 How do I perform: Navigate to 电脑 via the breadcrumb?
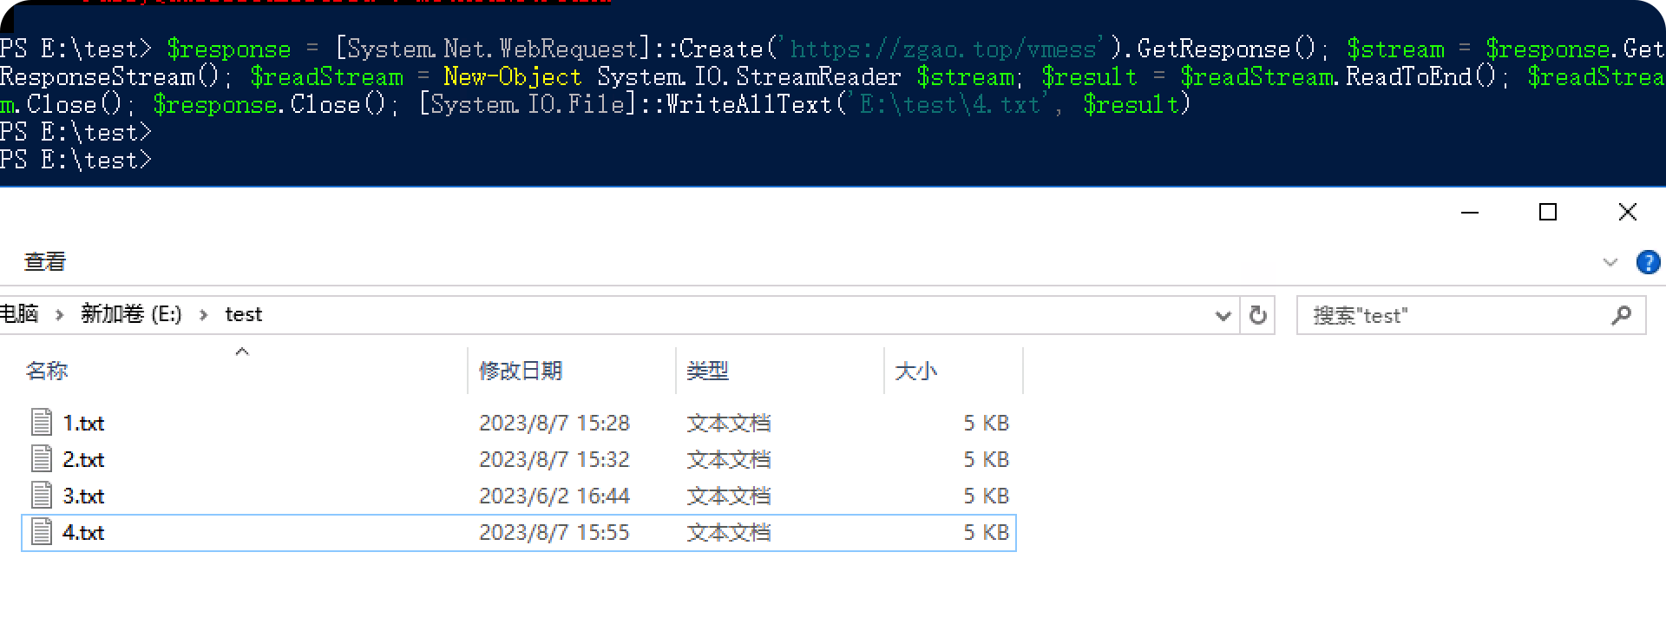pos(19,315)
